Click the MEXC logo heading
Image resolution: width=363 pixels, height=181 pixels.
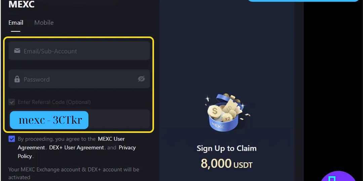pos(22,4)
